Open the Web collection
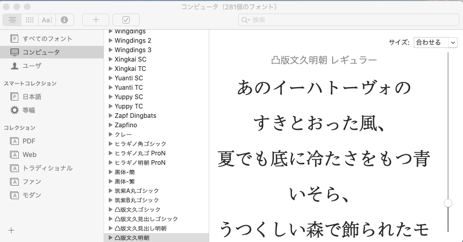Viewport: 463px width, 242px height. point(52,154)
